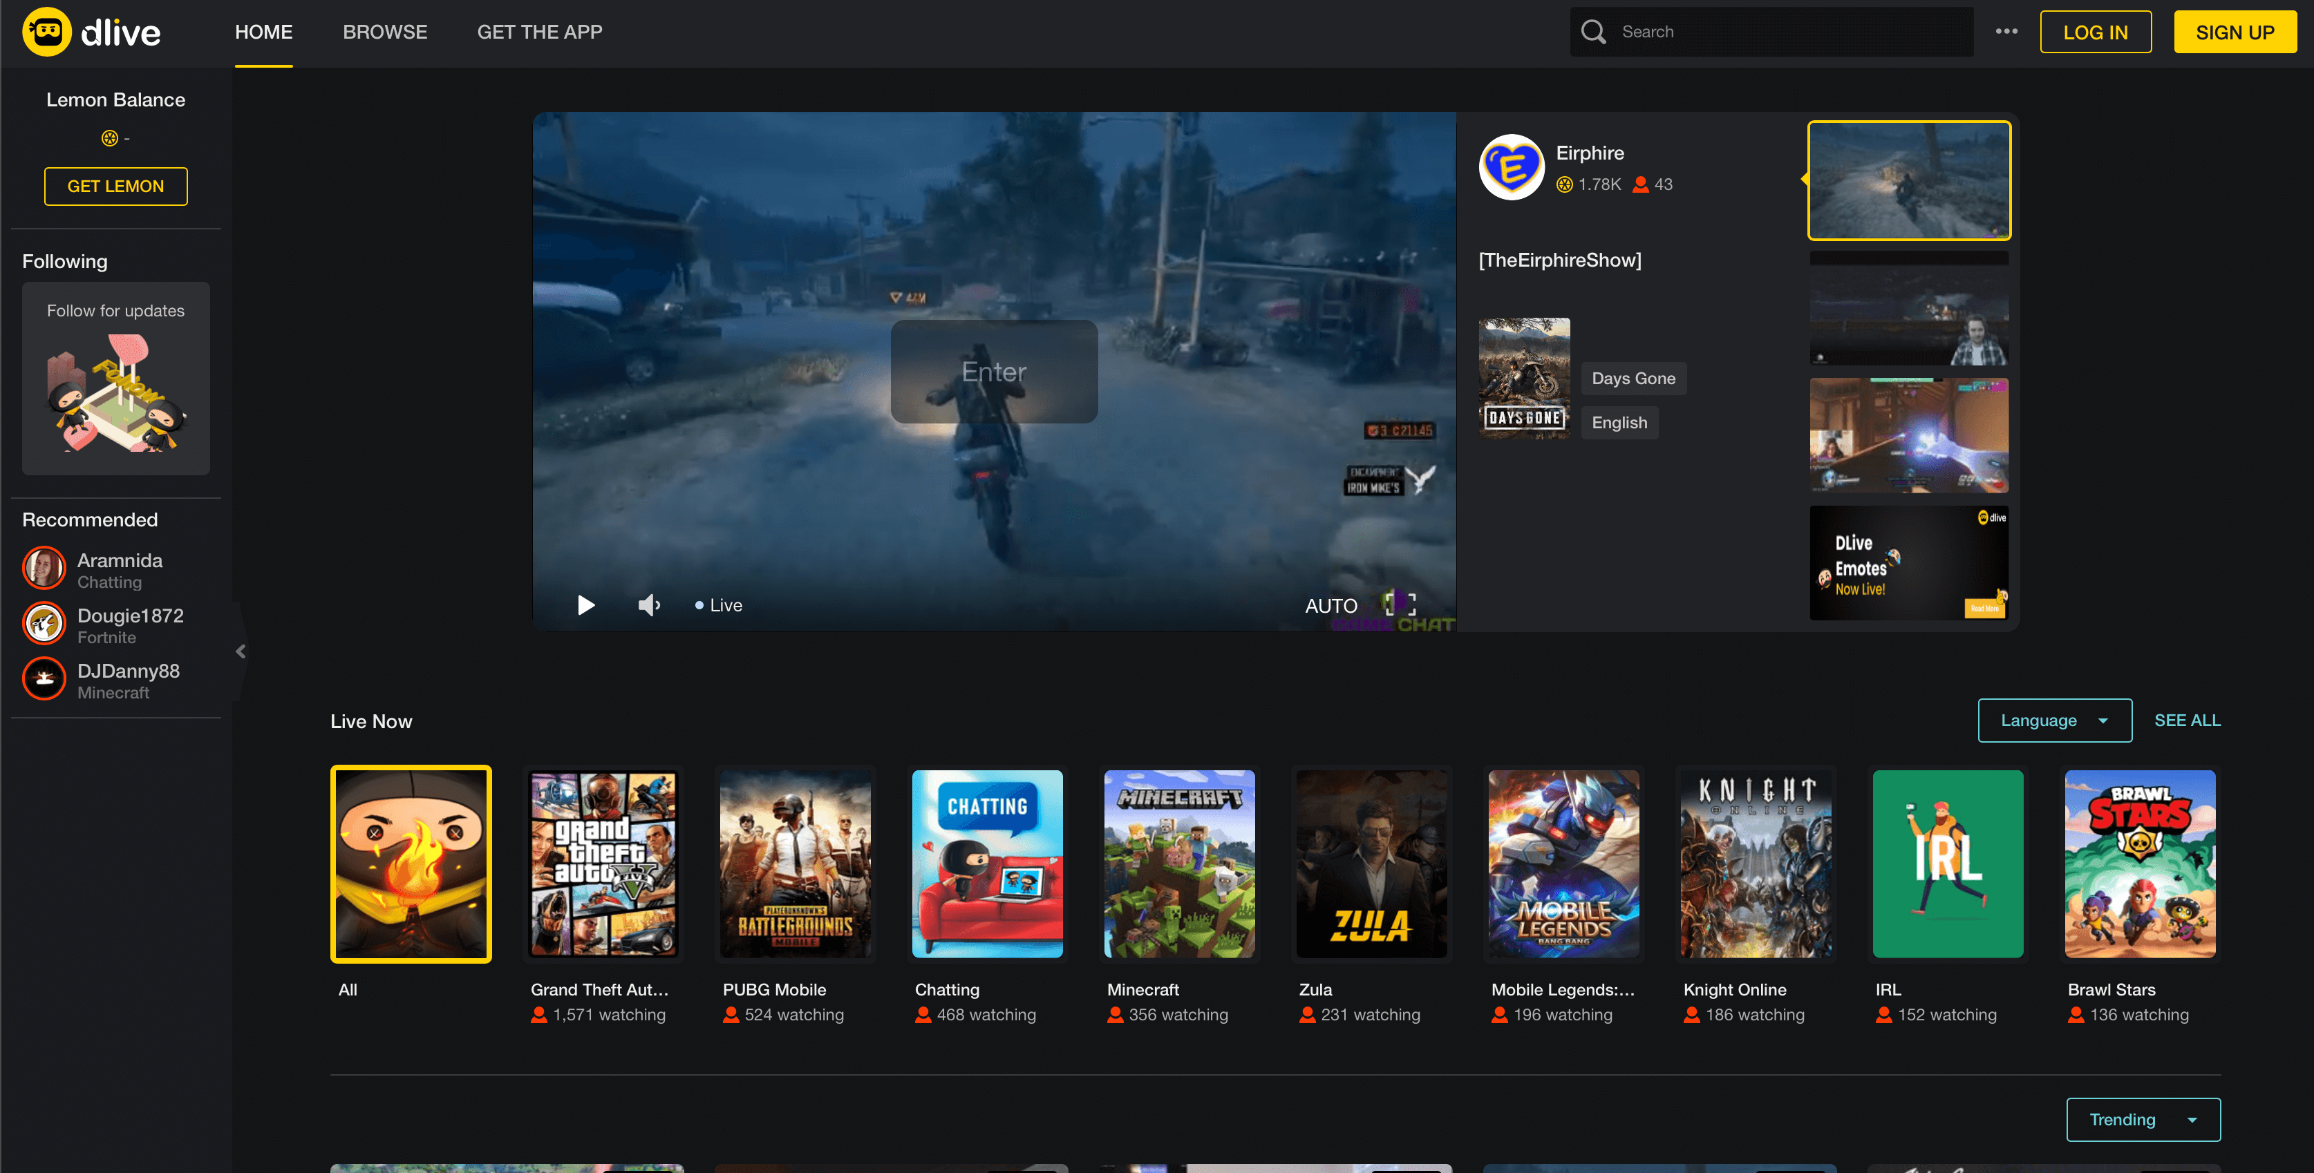Open GET THE APP tab
This screenshot has height=1173, width=2314.
[539, 32]
